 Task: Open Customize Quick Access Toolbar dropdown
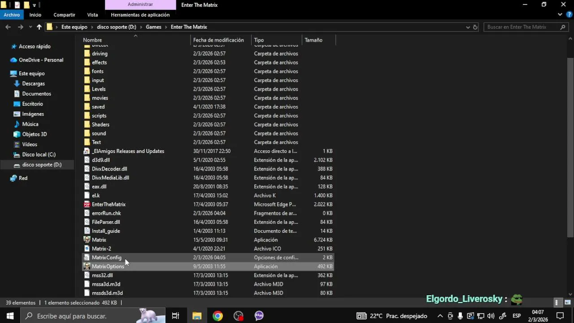[x=35, y=5]
